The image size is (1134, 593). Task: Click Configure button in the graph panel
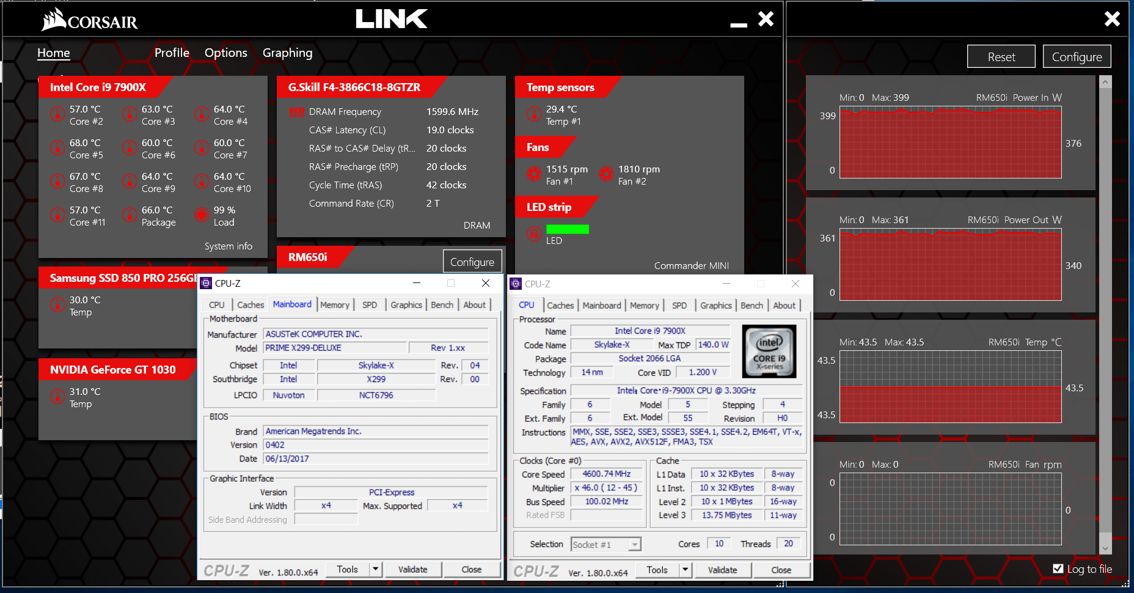click(1077, 57)
